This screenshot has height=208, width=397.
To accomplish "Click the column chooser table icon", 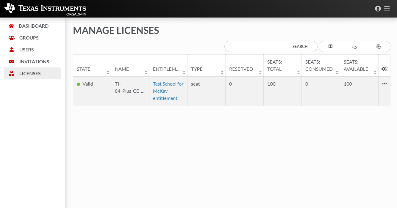I will click(330, 46).
